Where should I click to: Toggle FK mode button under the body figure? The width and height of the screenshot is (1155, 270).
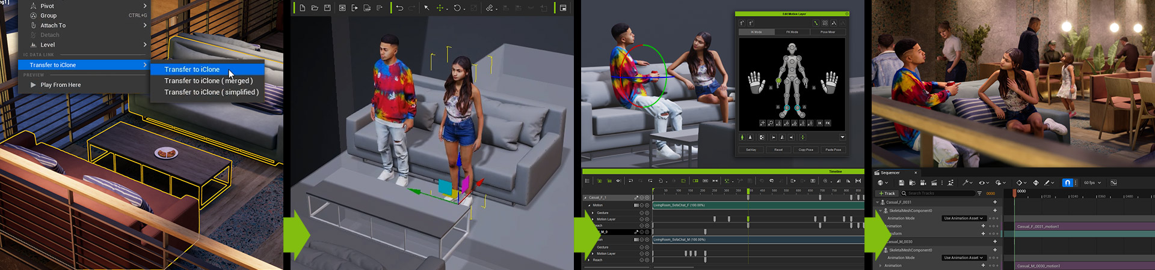pos(828,123)
